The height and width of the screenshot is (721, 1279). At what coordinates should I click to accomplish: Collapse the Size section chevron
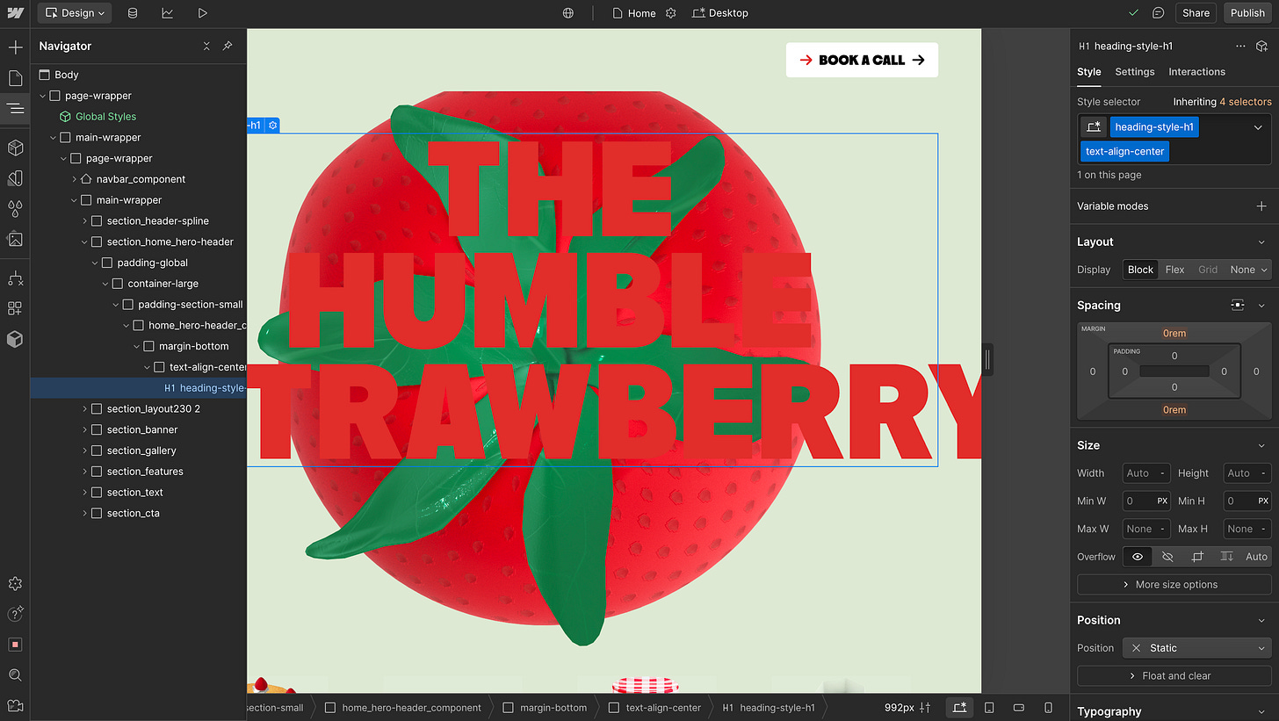[1262, 445]
